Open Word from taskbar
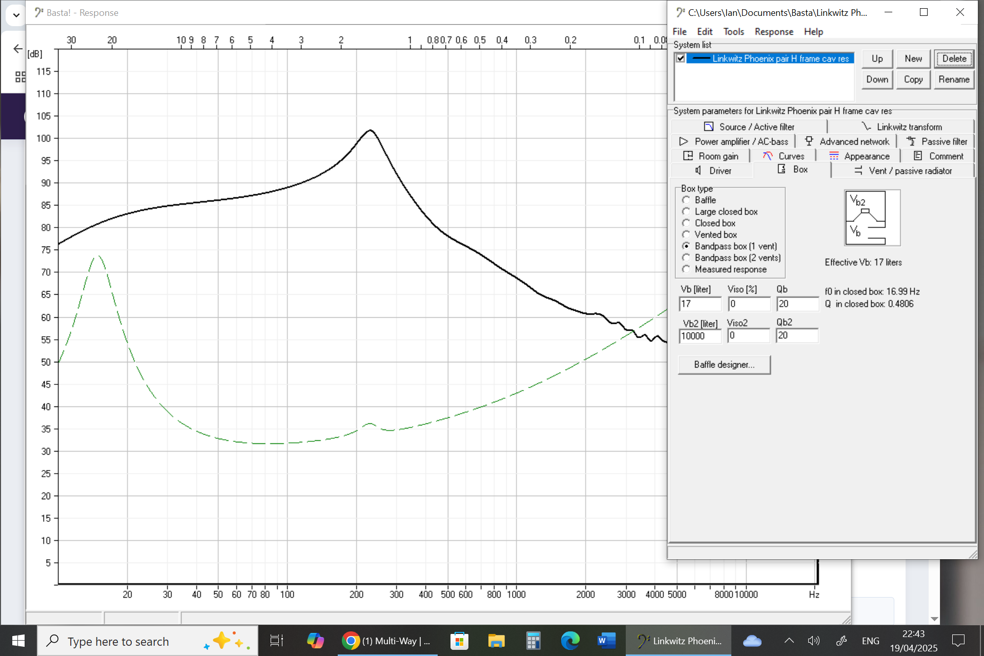This screenshot has width=984, height=656. [x=607, y=641]
